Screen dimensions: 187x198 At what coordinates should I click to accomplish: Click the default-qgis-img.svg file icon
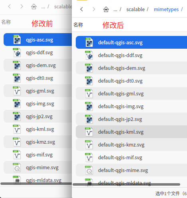pos(89,106)
